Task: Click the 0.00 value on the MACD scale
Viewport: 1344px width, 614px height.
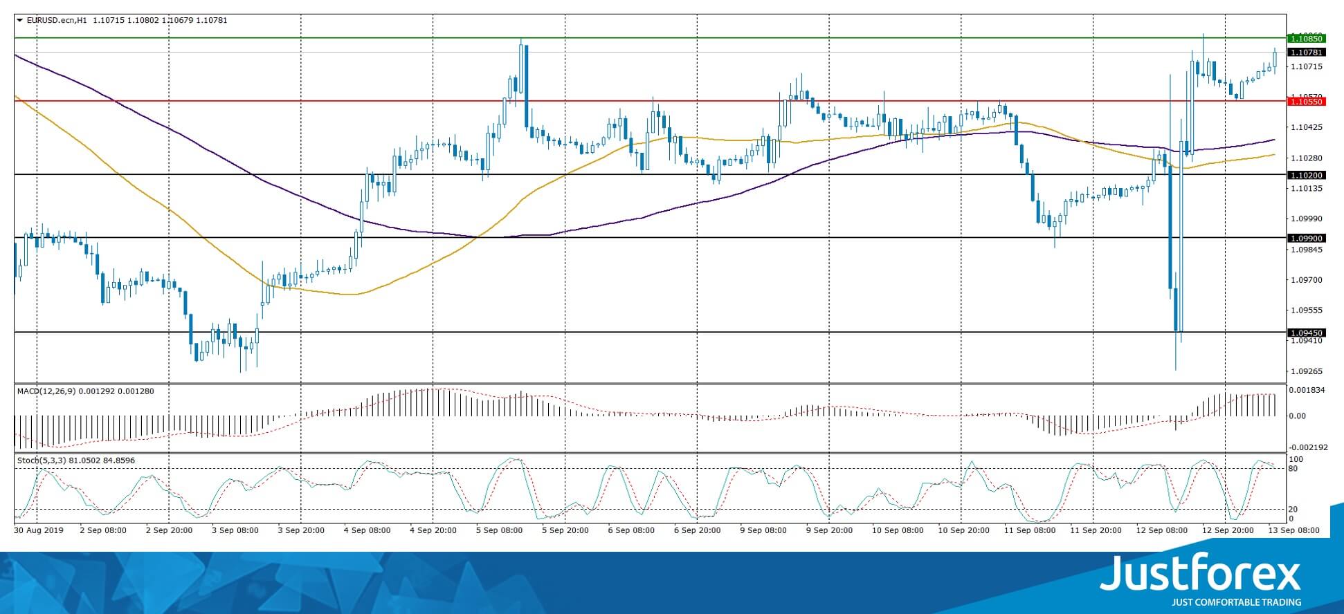Action: pyautogui.click(x=1297, y=416)
